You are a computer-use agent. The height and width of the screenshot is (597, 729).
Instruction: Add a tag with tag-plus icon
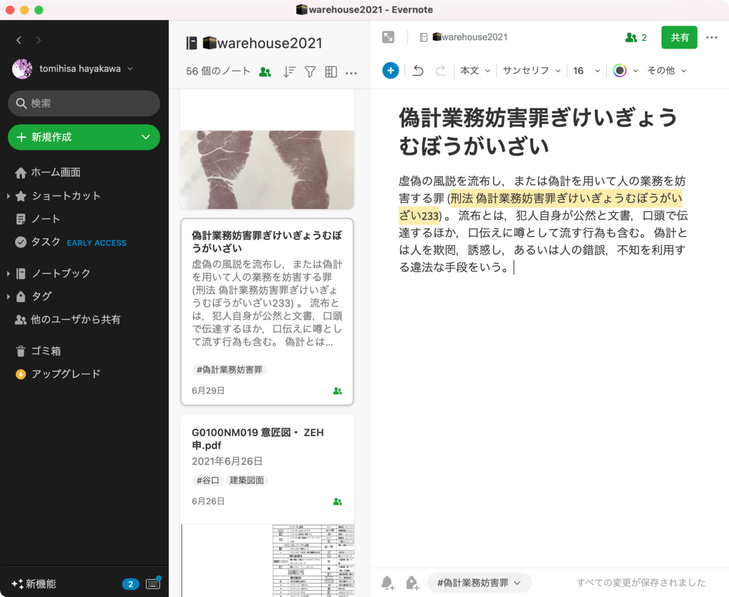pyautogui.click(x=412, y=583)
